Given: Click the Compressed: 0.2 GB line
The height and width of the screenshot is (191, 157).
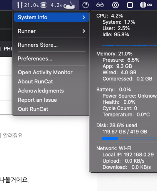Looking at the screenshot, I should pyautogui.click(x=128, y=79).
